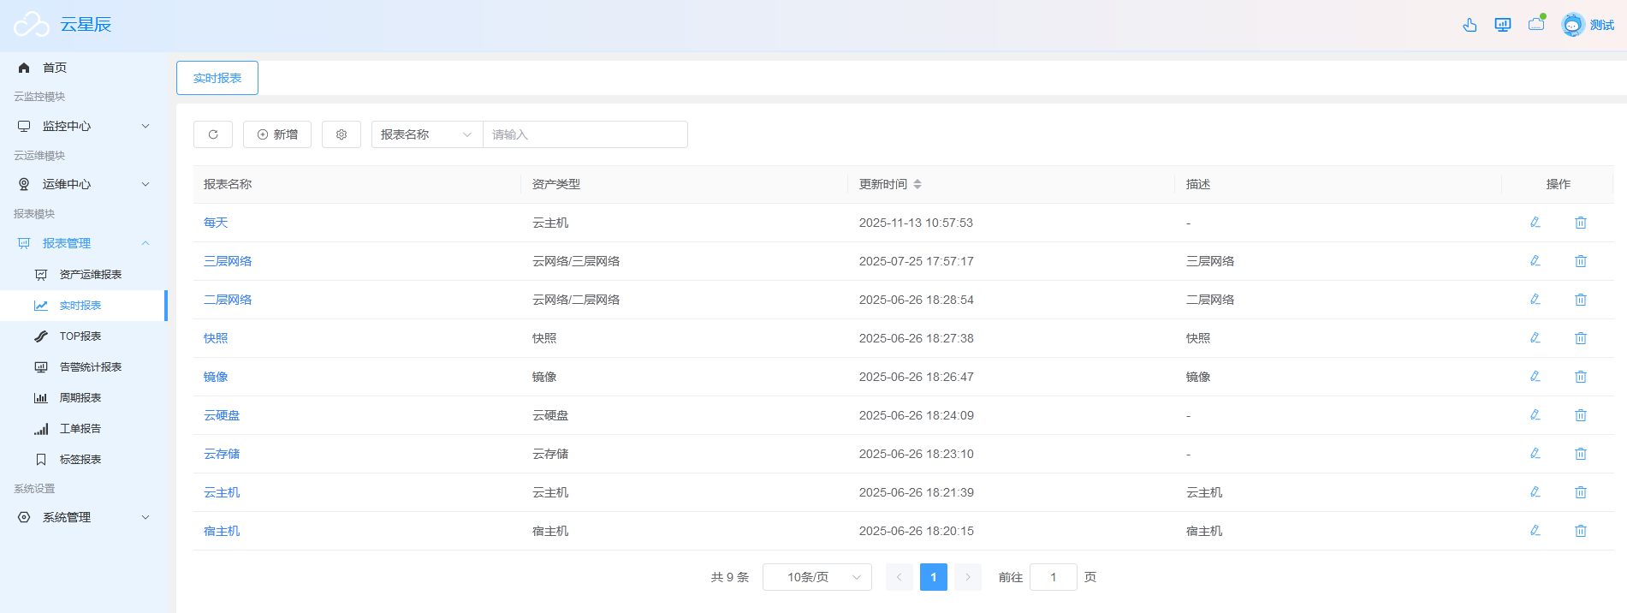The height and width of the screenshot is (613, 1627).
Task: Edit the 三层网络 report
Action: [x=1535, y=261]
